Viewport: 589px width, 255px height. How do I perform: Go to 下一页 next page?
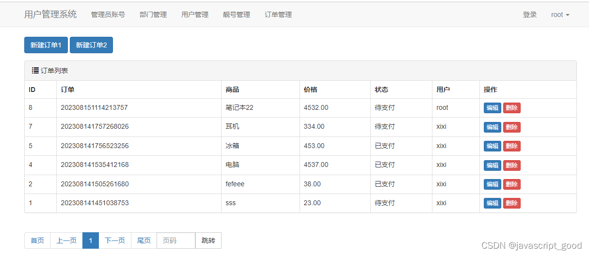pyautogui.click(x=115, y=240)
